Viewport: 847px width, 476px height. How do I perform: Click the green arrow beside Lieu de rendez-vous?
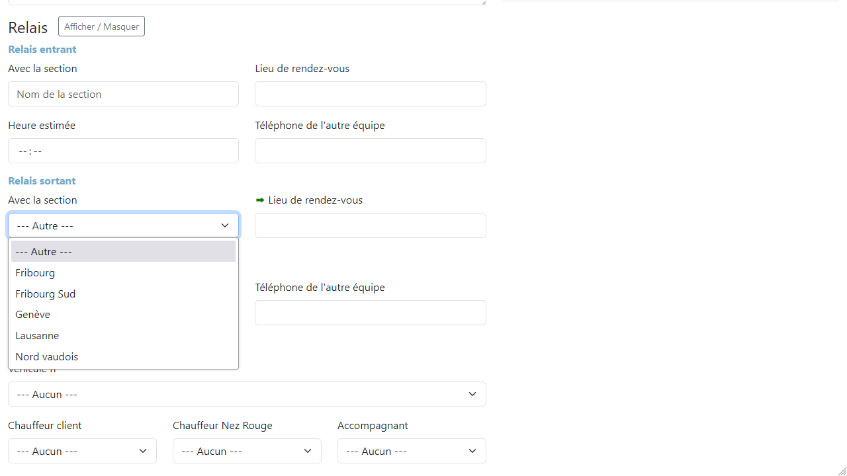tap(260, 200)
